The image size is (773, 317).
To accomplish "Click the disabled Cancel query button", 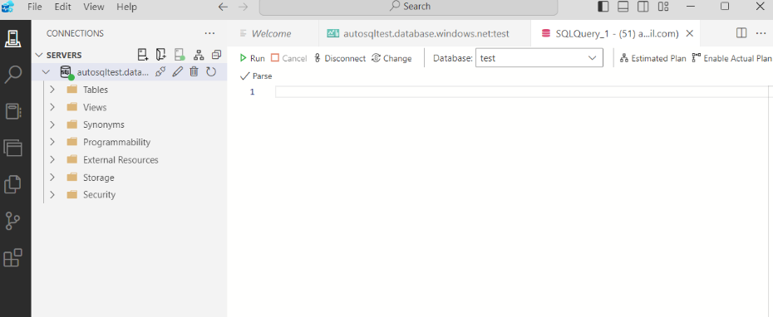I will click(x=289, y=58).
